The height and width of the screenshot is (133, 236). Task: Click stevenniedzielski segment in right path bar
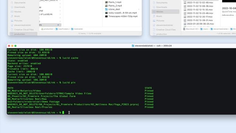pos(221,29)
